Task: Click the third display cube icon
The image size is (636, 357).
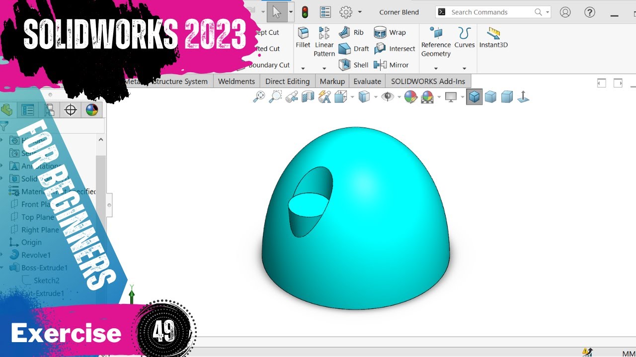Action: [x=507, y=97]
